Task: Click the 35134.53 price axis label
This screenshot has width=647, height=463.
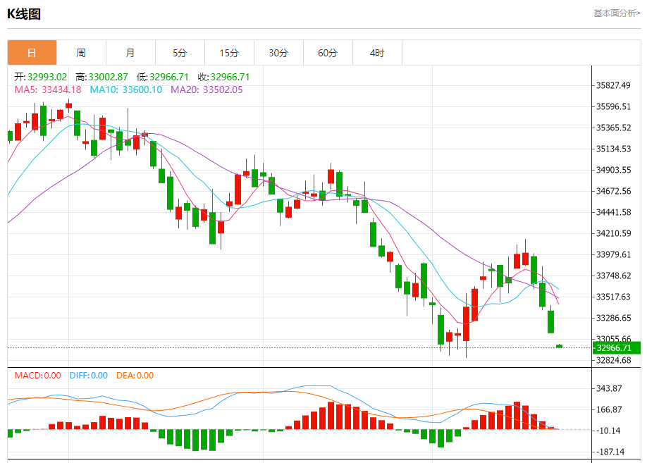Action: click(614, 149)
